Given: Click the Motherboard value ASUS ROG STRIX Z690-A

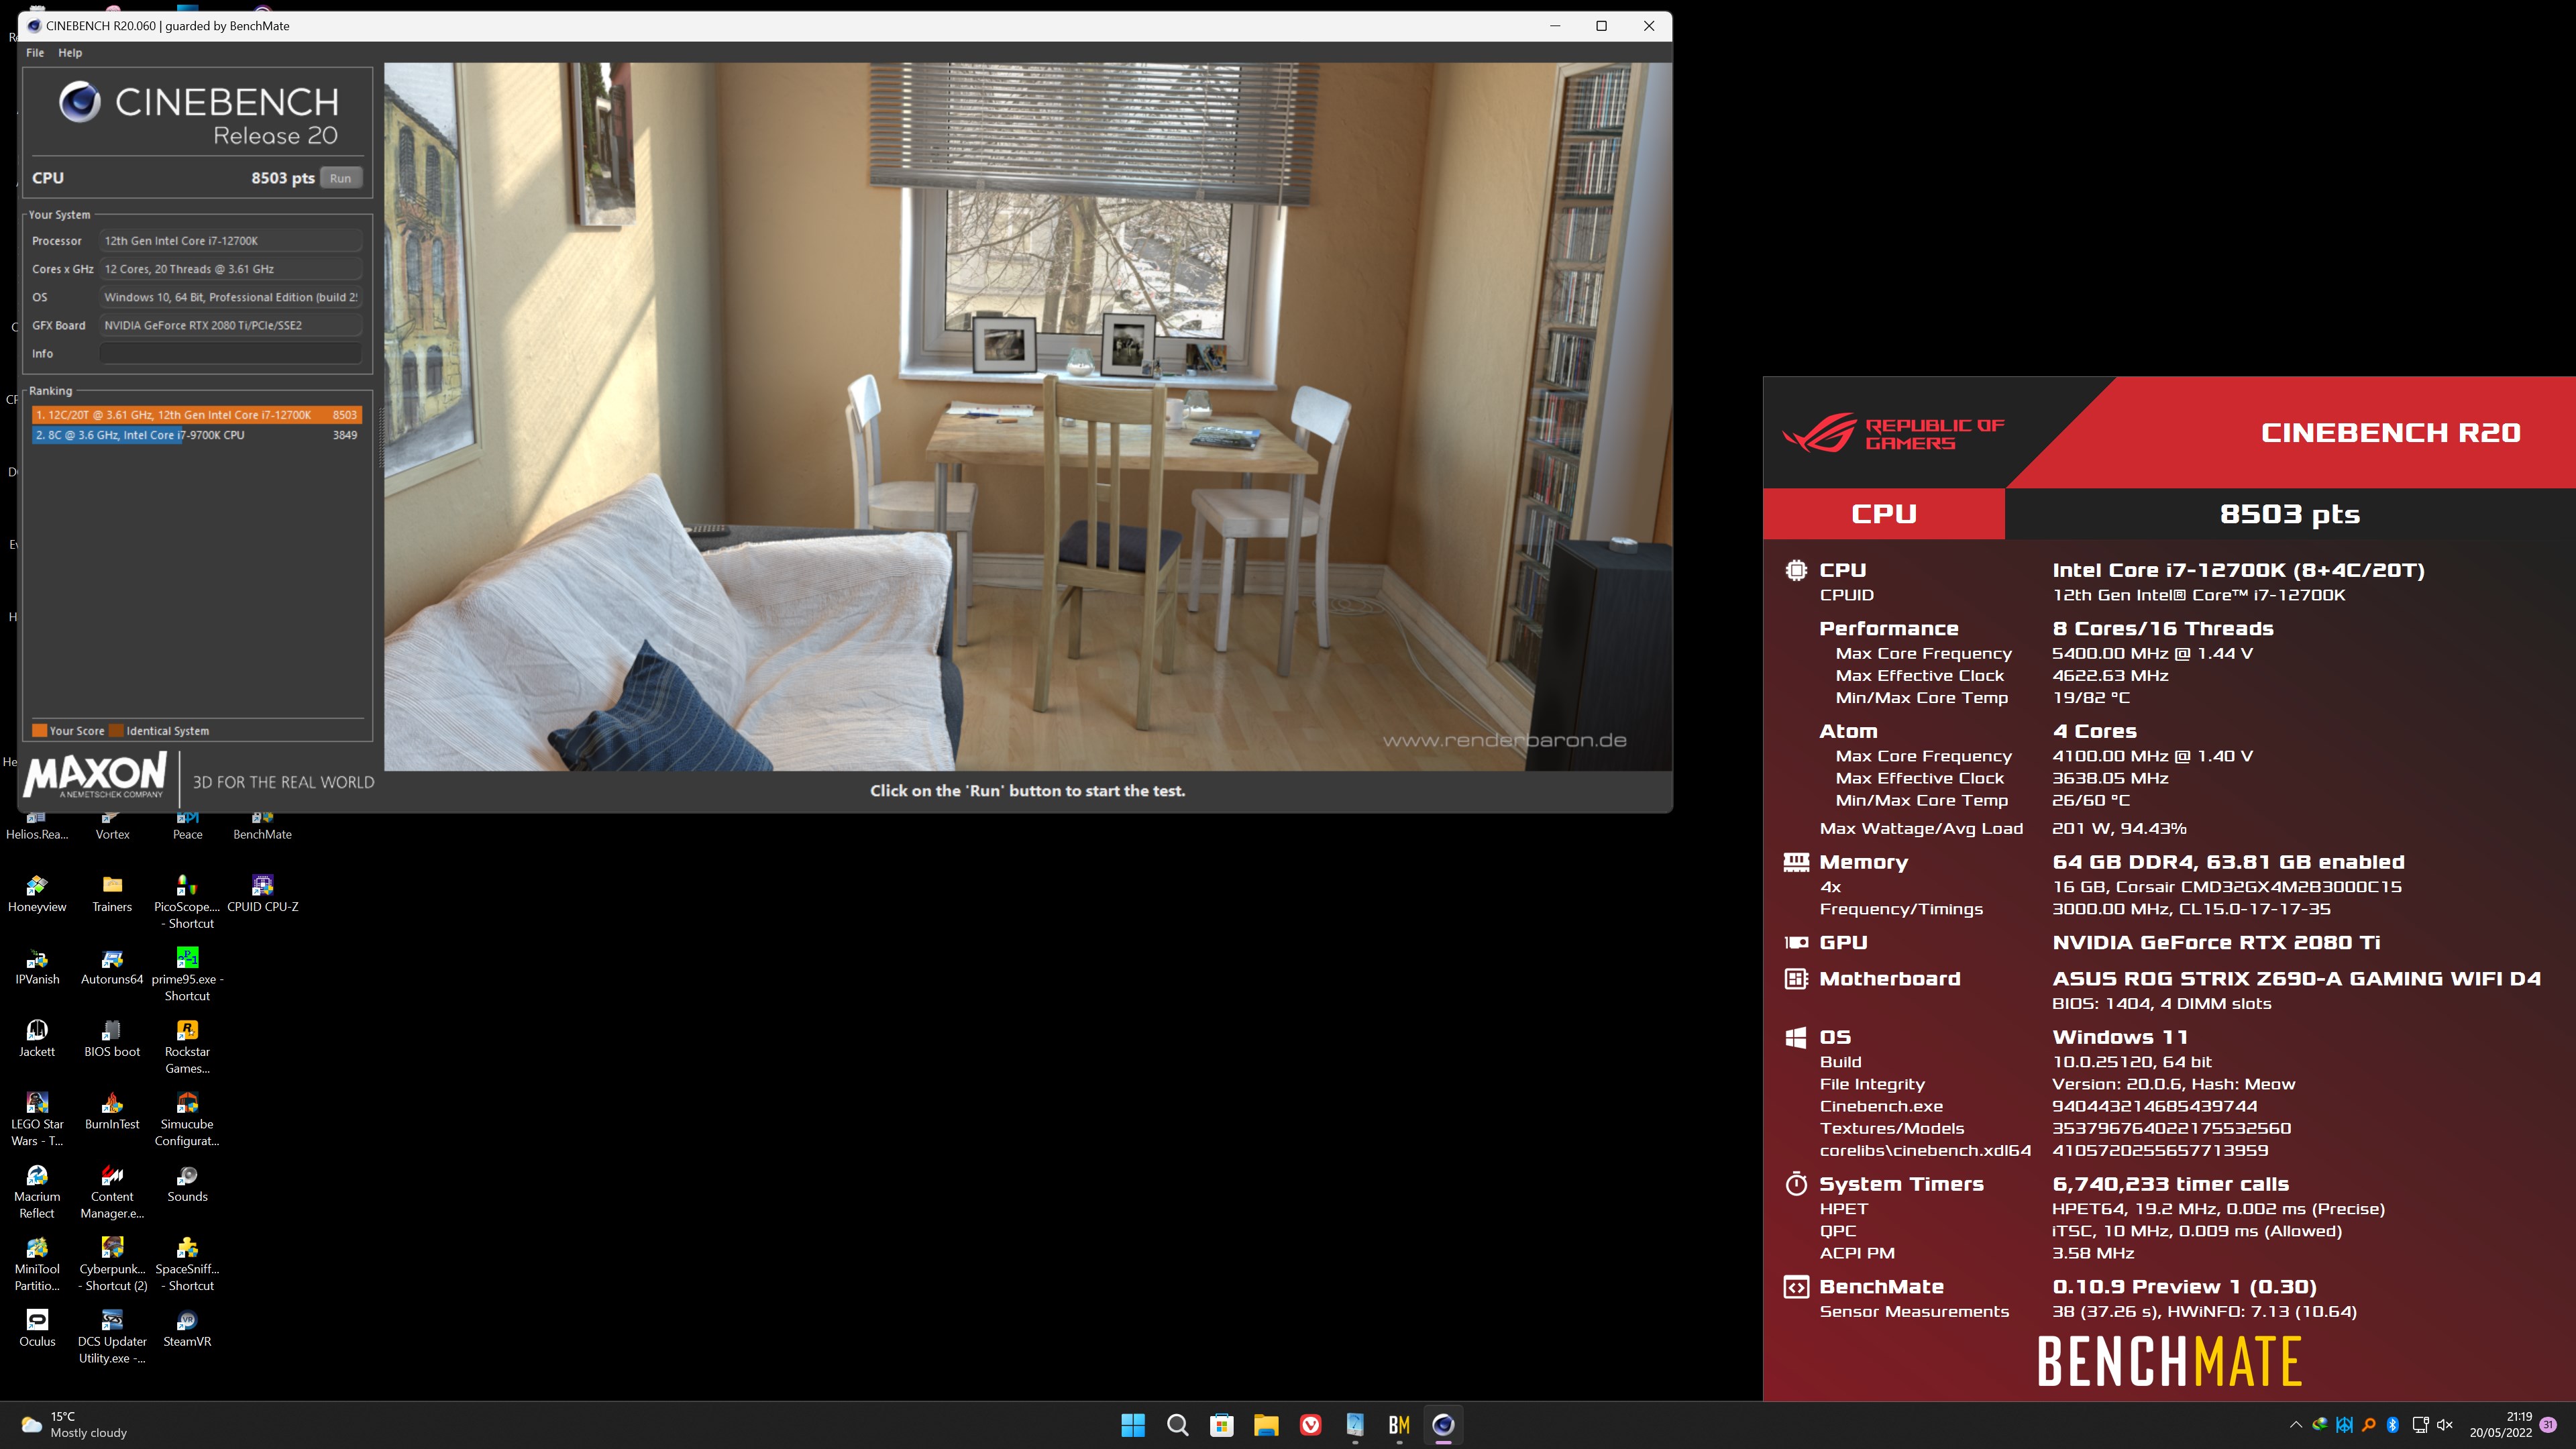Looking at the screenshot, I should click(x=2296, y=979).
